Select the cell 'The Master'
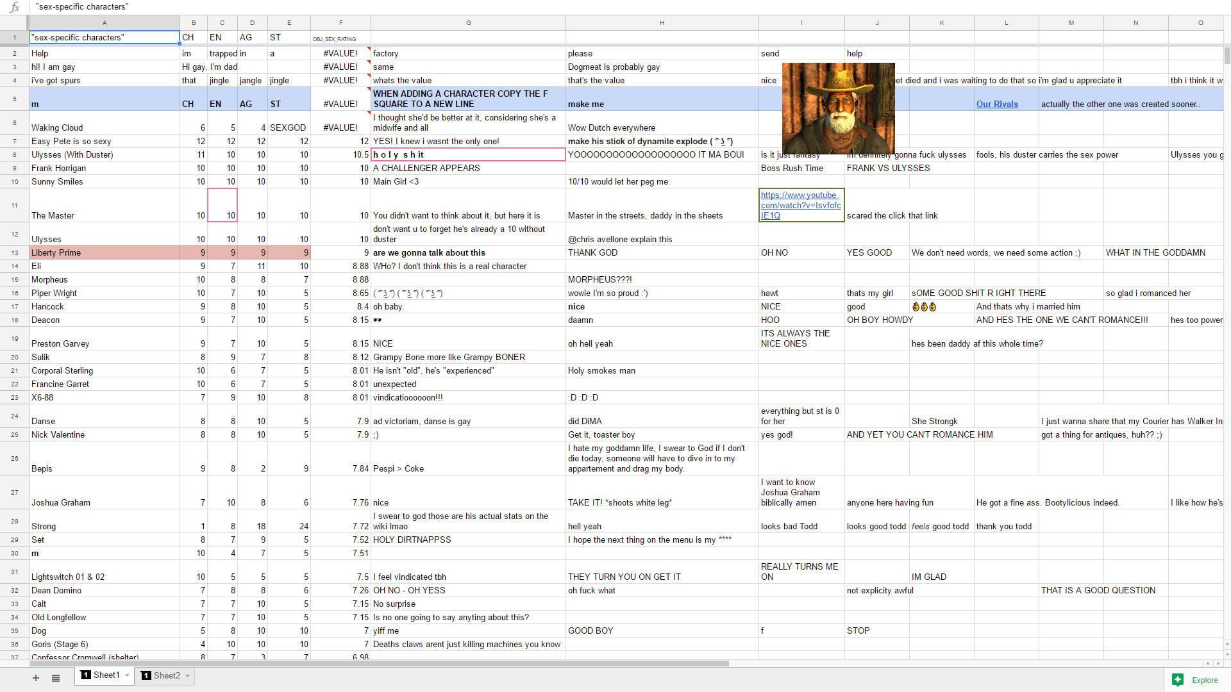The width and height of the screenshot is (1231, 692). pyautogui.click(x=105, y=205)
